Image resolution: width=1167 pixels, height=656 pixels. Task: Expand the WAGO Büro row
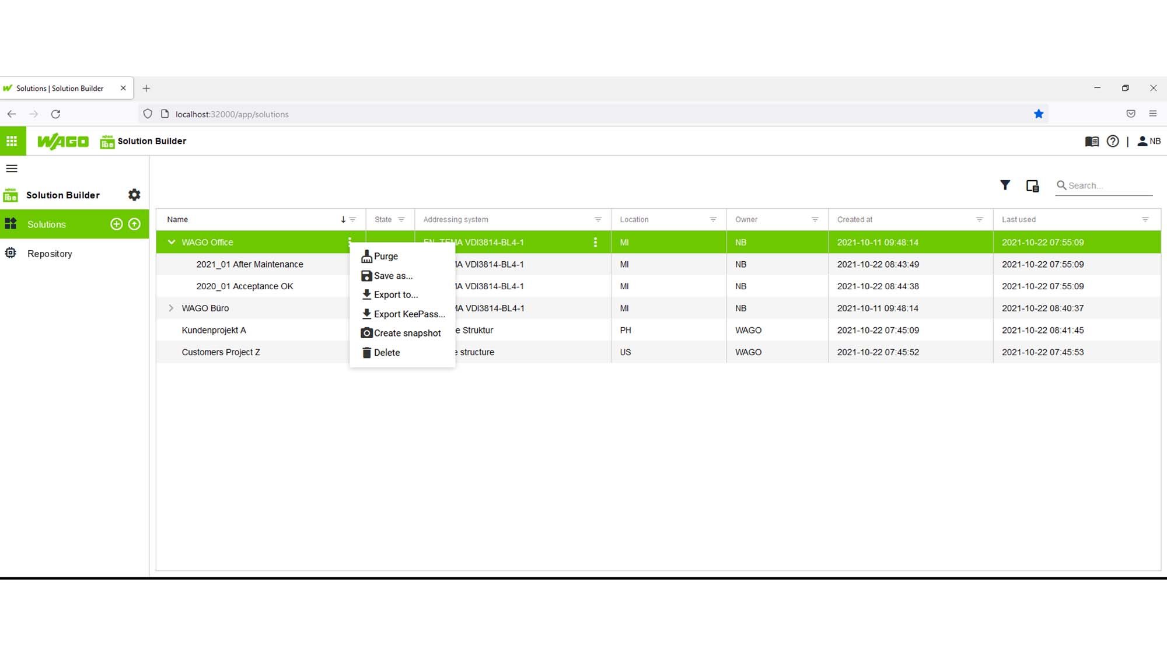pos(171,308)
